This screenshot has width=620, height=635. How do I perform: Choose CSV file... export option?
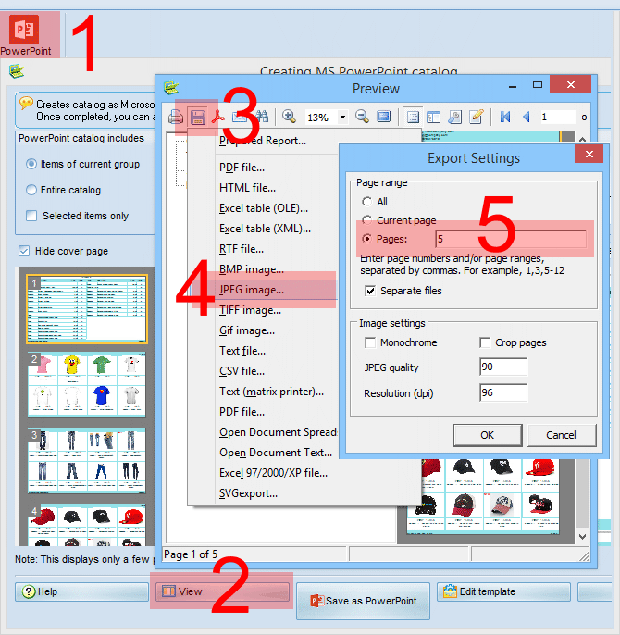263,371
